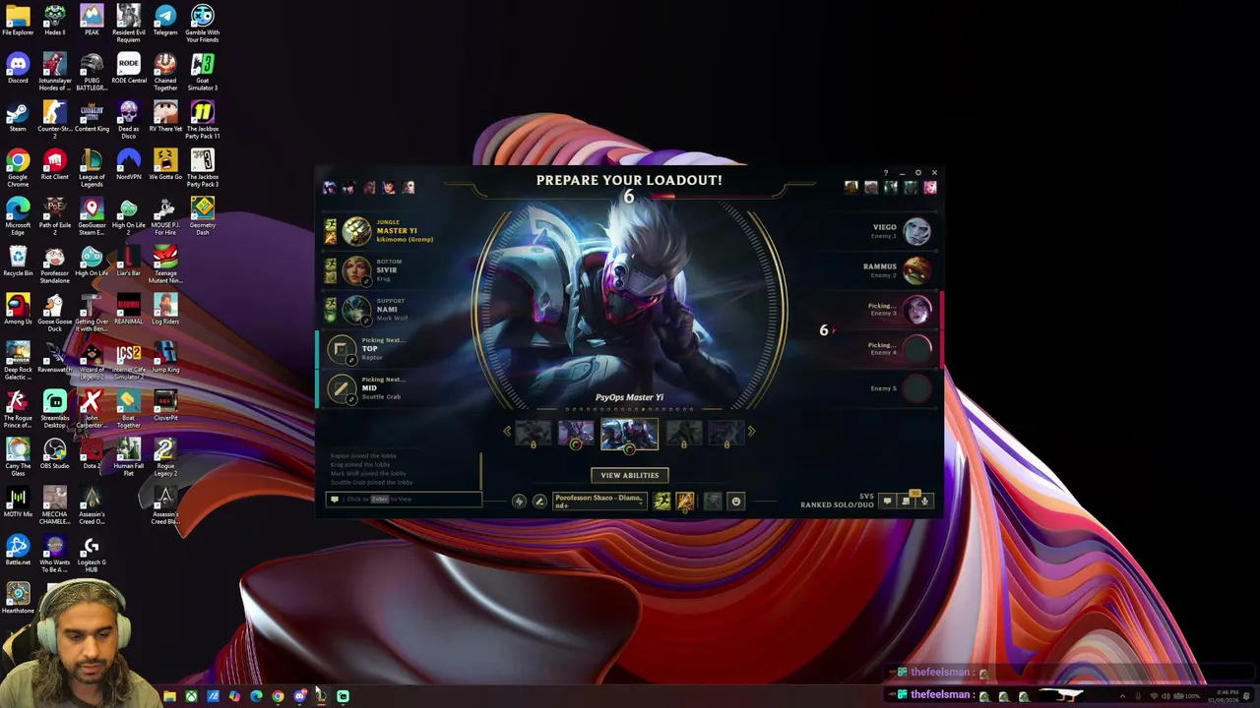Open quick rune setup lightning icon
This screenshot has height=708, width=1260.
tap(519, 501)
